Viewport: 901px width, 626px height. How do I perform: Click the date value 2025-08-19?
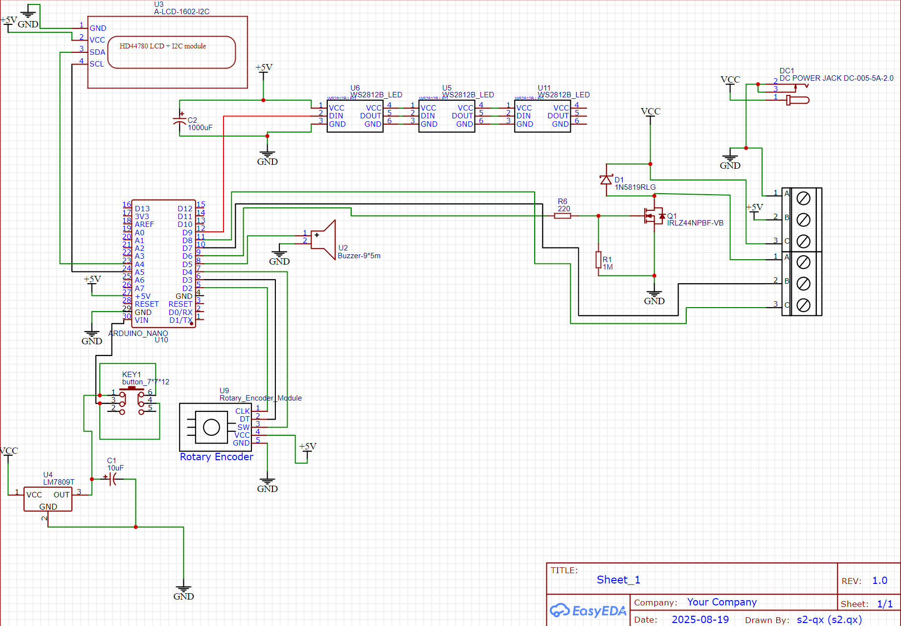tap(700, 619)
